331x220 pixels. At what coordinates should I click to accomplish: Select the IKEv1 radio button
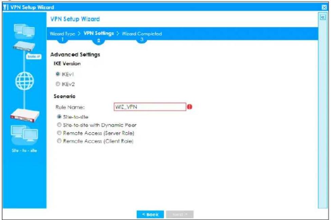coord(58,74)
